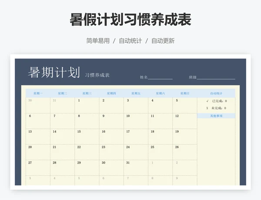Viewport: 261px width, 200px height.
Task: Select the date 16 cell
Action: (111, 137)
